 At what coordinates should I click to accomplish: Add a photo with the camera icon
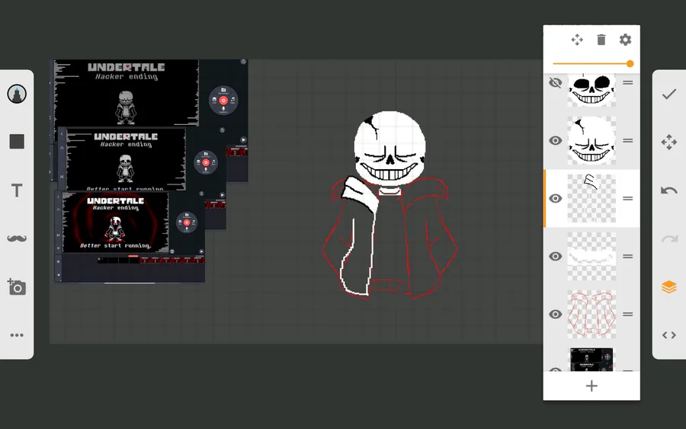pos(17,287)
